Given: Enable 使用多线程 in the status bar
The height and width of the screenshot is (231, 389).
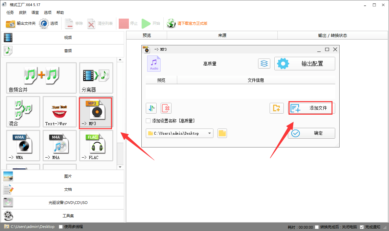Looking at the screenshot, I should (x=60, y=227).
